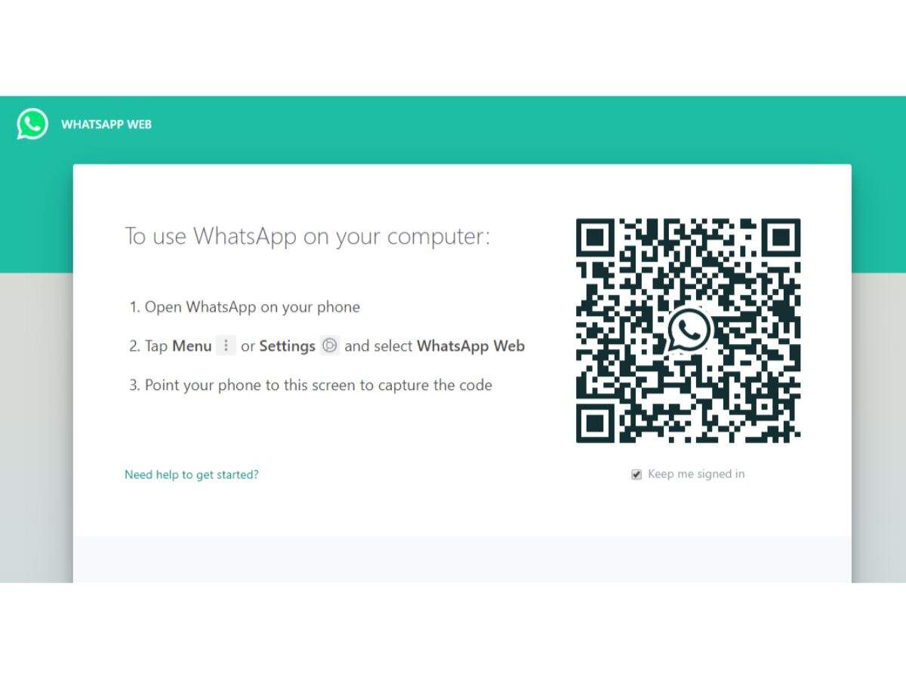Click the Settings gear icon in step 2
This screenshot has height=679, width=906.
329,346
